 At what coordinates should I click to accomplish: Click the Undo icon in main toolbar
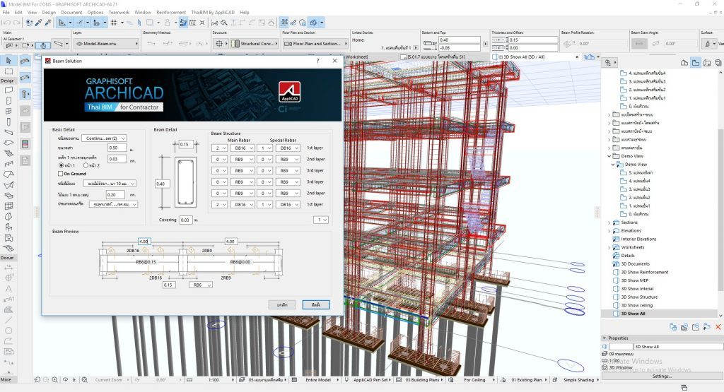tap(6, 22)
